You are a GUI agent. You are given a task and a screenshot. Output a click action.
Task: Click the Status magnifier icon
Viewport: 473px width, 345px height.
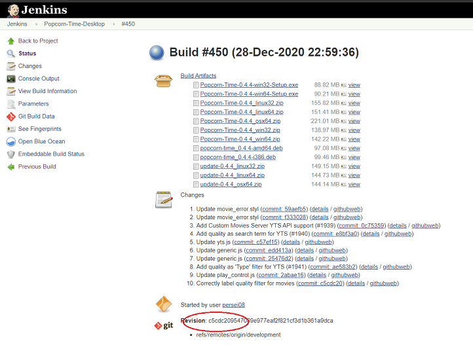[x=11, y=54]
